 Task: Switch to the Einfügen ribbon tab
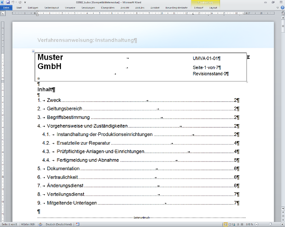[33, 8]
